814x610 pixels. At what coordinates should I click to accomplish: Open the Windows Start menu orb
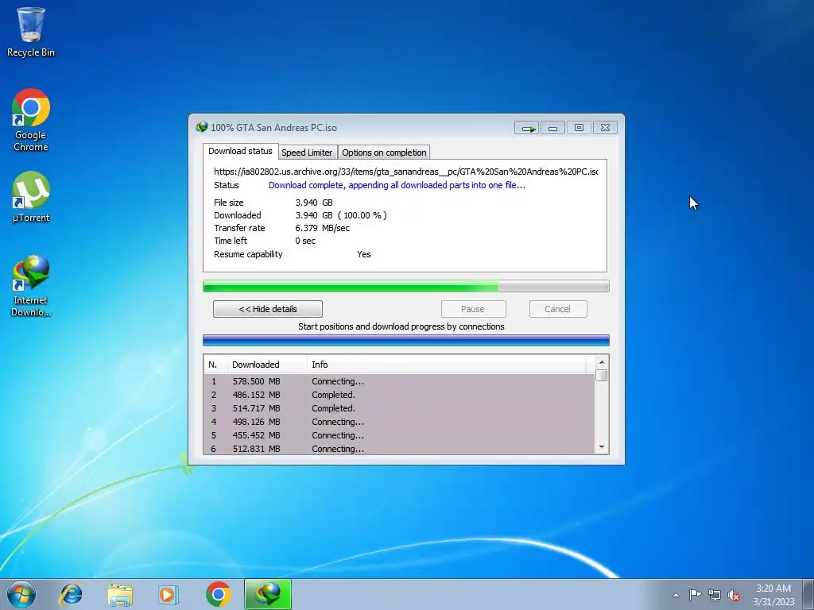pyautogui.click(x=21, y=594)
